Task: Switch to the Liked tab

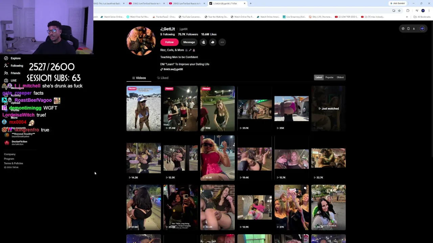Action: pyautogui.click(x=163, y=78)
